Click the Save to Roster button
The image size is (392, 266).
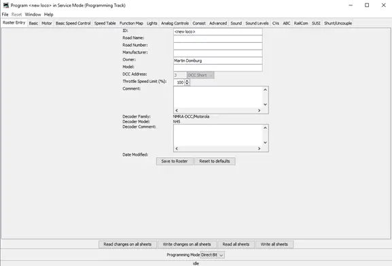[175, 161]
